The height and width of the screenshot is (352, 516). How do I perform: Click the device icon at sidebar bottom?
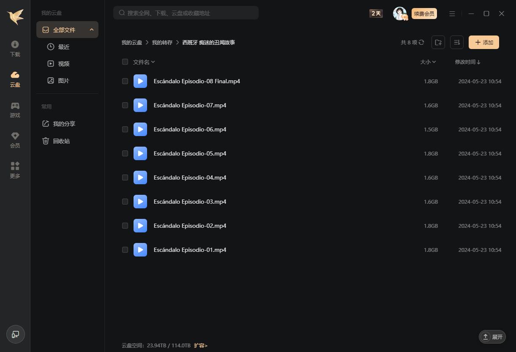coord(16,334)
